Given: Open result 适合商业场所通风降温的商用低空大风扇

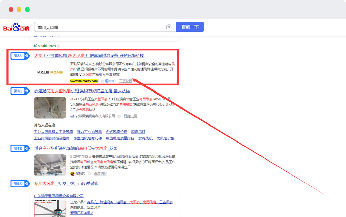Looking at the screenshot, I should (x=76, y=148).
